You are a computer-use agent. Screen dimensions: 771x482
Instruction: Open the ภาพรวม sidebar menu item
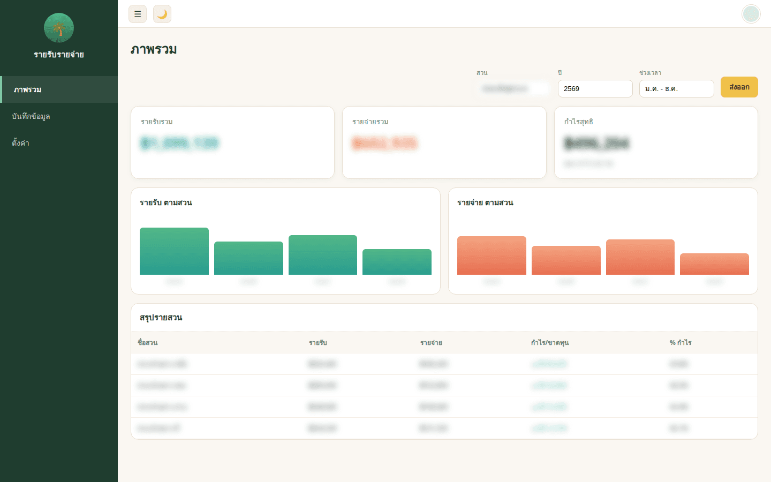59,89
